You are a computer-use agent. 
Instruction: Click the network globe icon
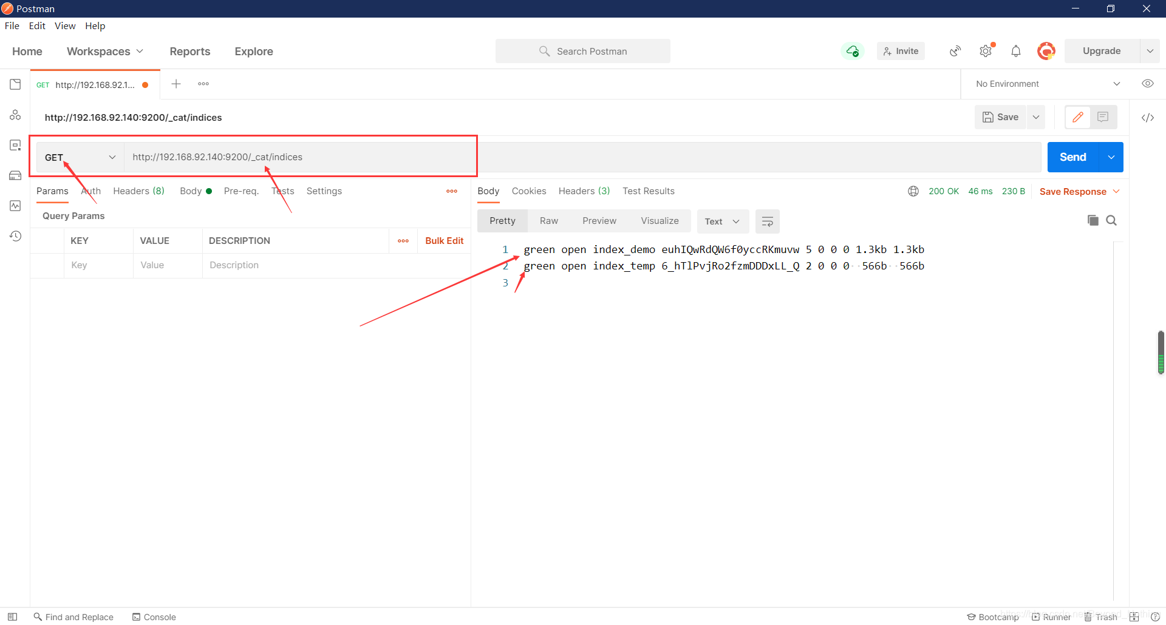coord(913,191)
